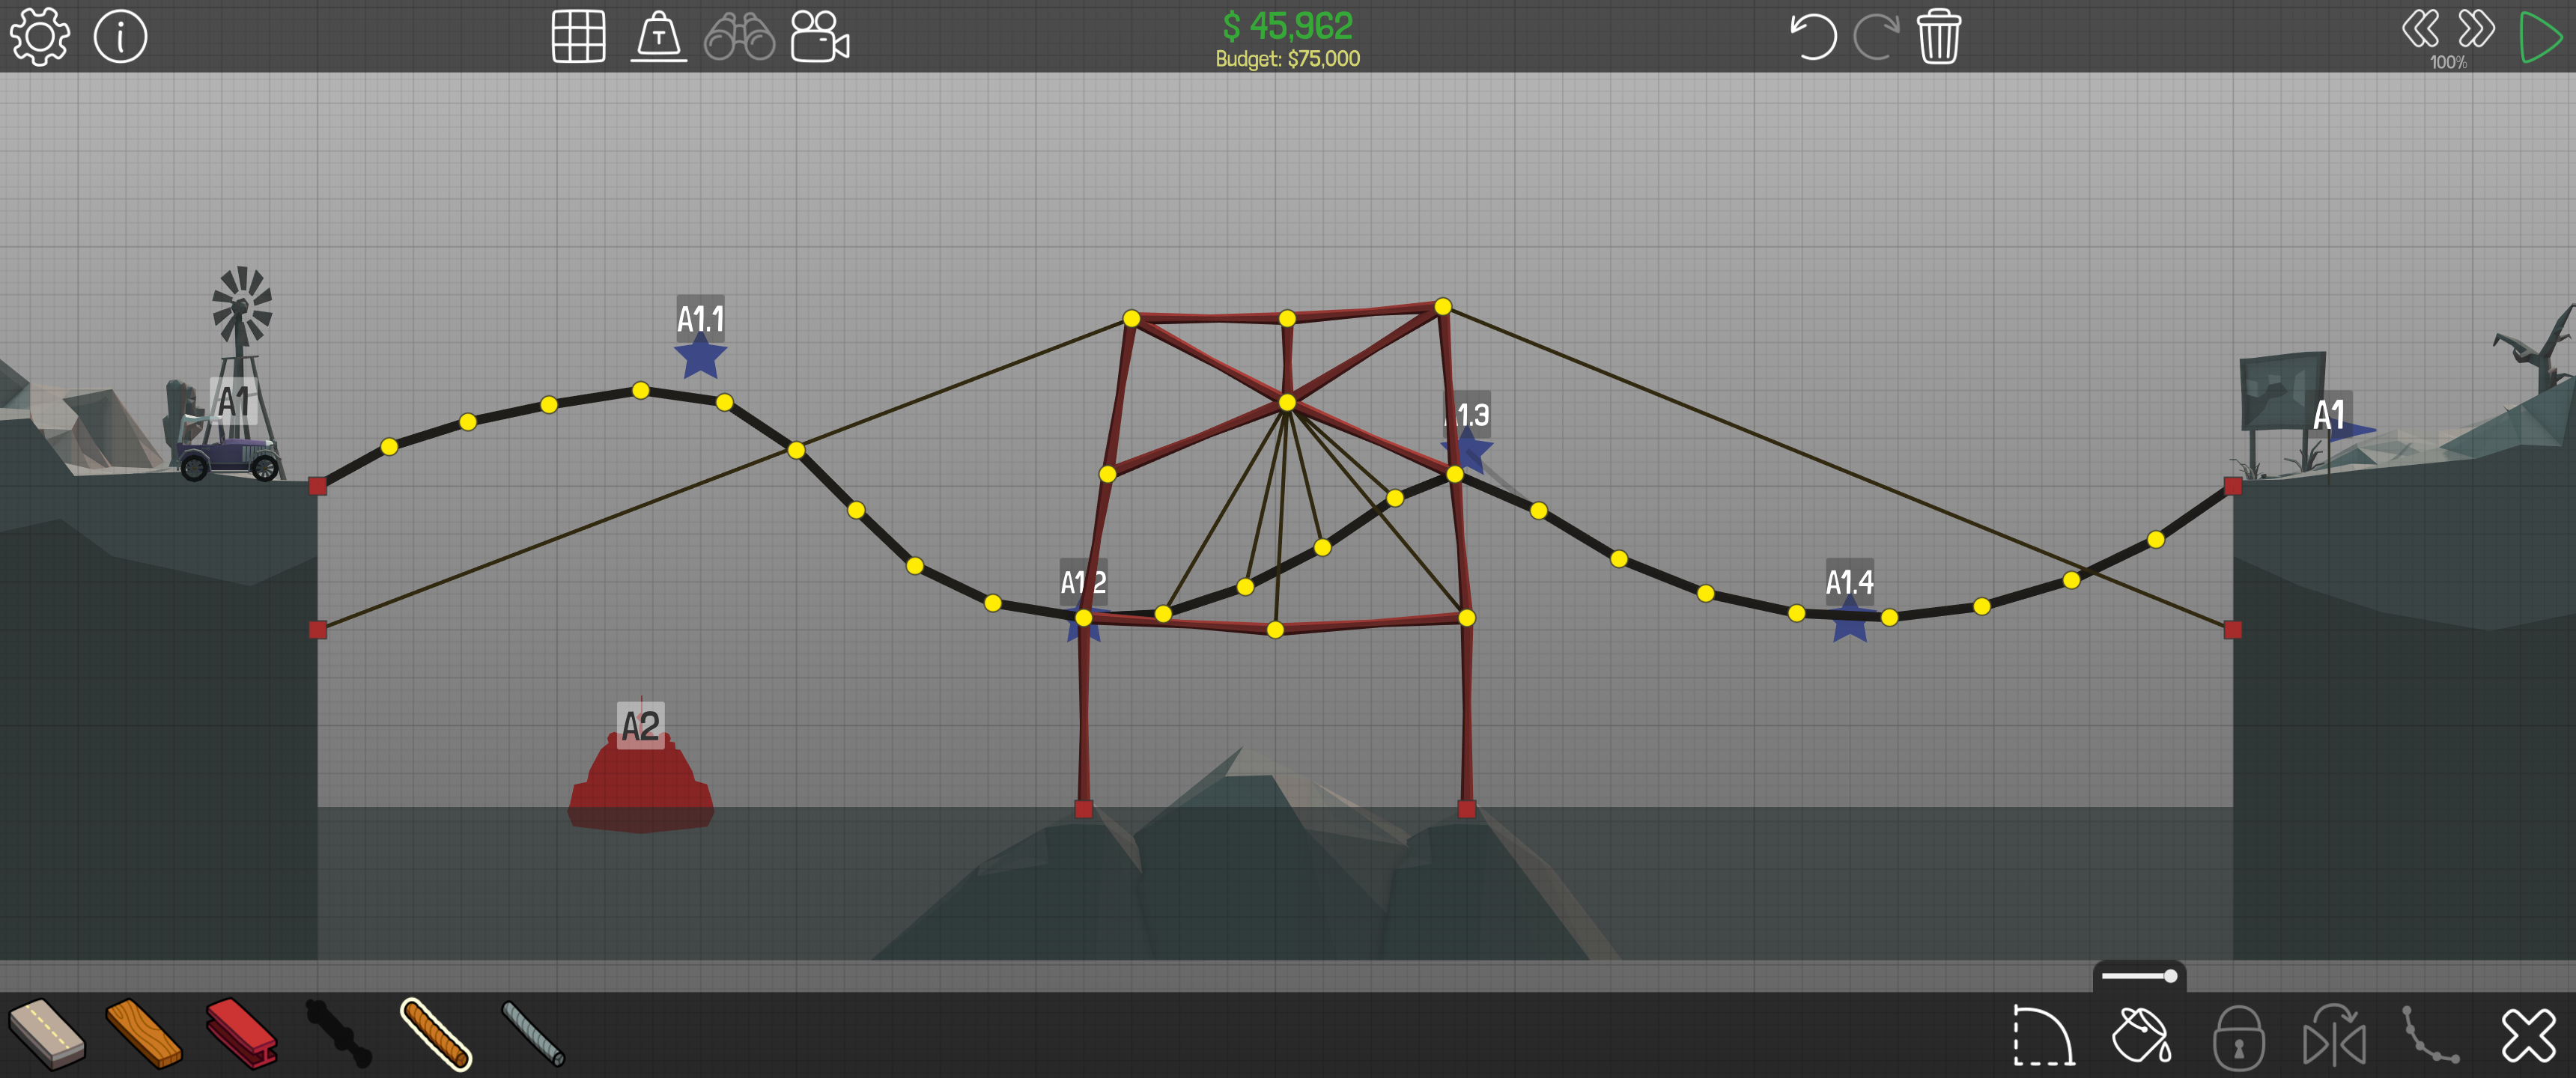The height and width of the screenshot is (1078, 2576).
Task: Toggle the grid display
Action: (x=578, y=37)
